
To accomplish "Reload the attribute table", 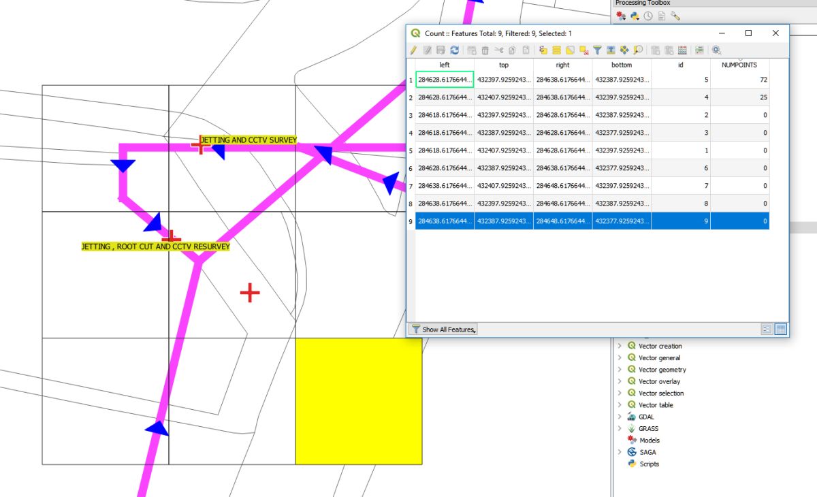I will [x=455, y=50].
